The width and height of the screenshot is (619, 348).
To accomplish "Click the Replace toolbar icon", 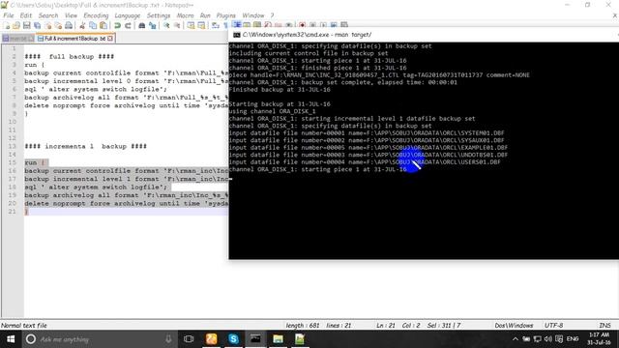I will (153, 26).
